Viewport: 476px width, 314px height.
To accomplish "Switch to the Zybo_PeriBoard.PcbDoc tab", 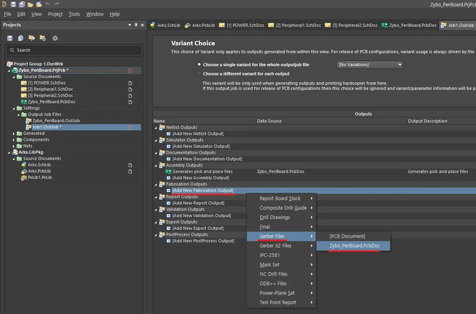I will coord(409,25).
